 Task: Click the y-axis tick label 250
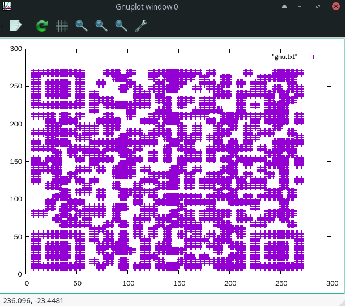pos(16,86)
